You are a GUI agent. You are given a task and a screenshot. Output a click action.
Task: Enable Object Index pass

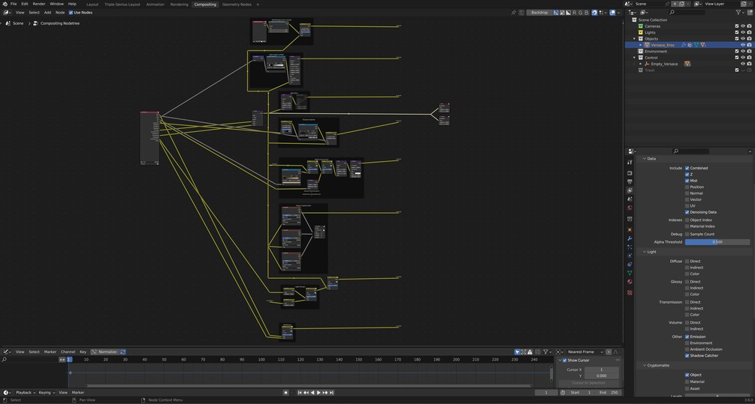pos(687,220)
